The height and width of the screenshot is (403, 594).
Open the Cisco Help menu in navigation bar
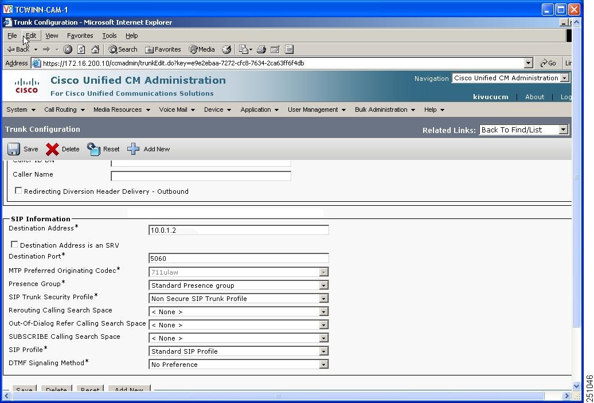434,109
